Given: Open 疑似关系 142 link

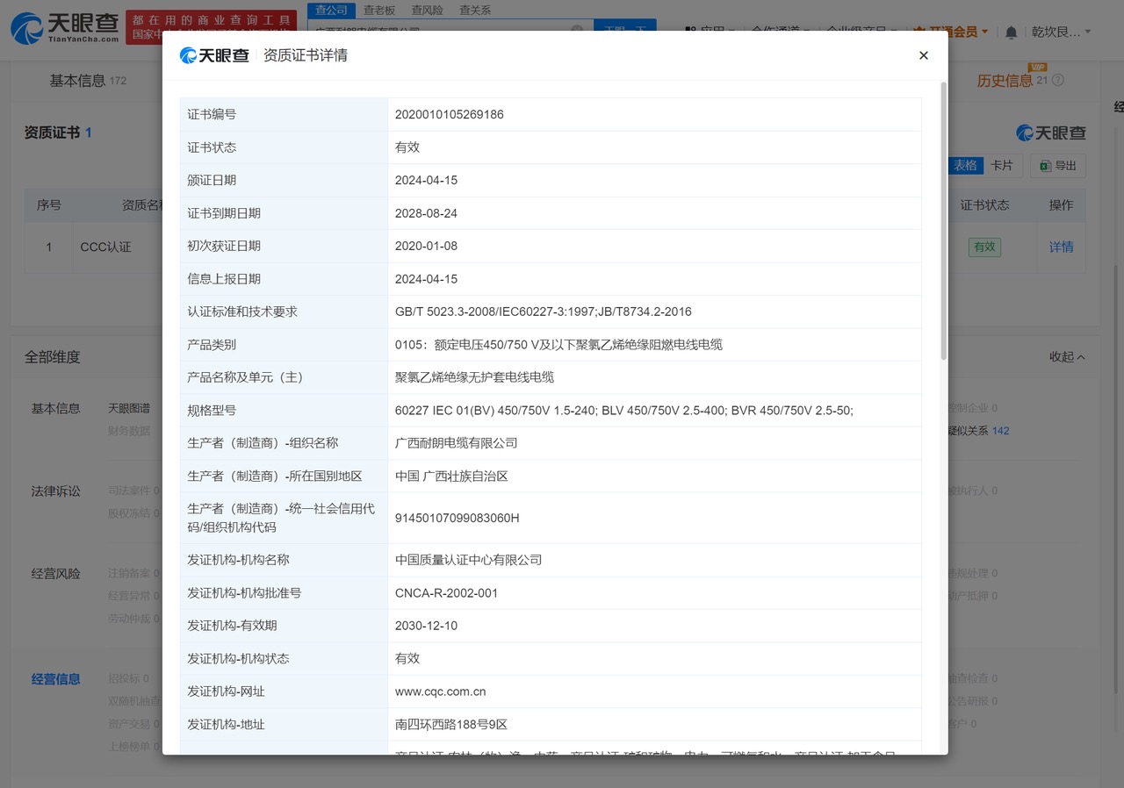Looking at the screenshot, I should click(978, 431).
